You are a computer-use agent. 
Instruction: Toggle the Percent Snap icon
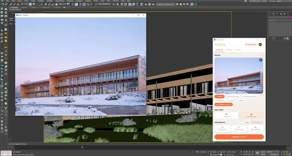pos(88,4)
